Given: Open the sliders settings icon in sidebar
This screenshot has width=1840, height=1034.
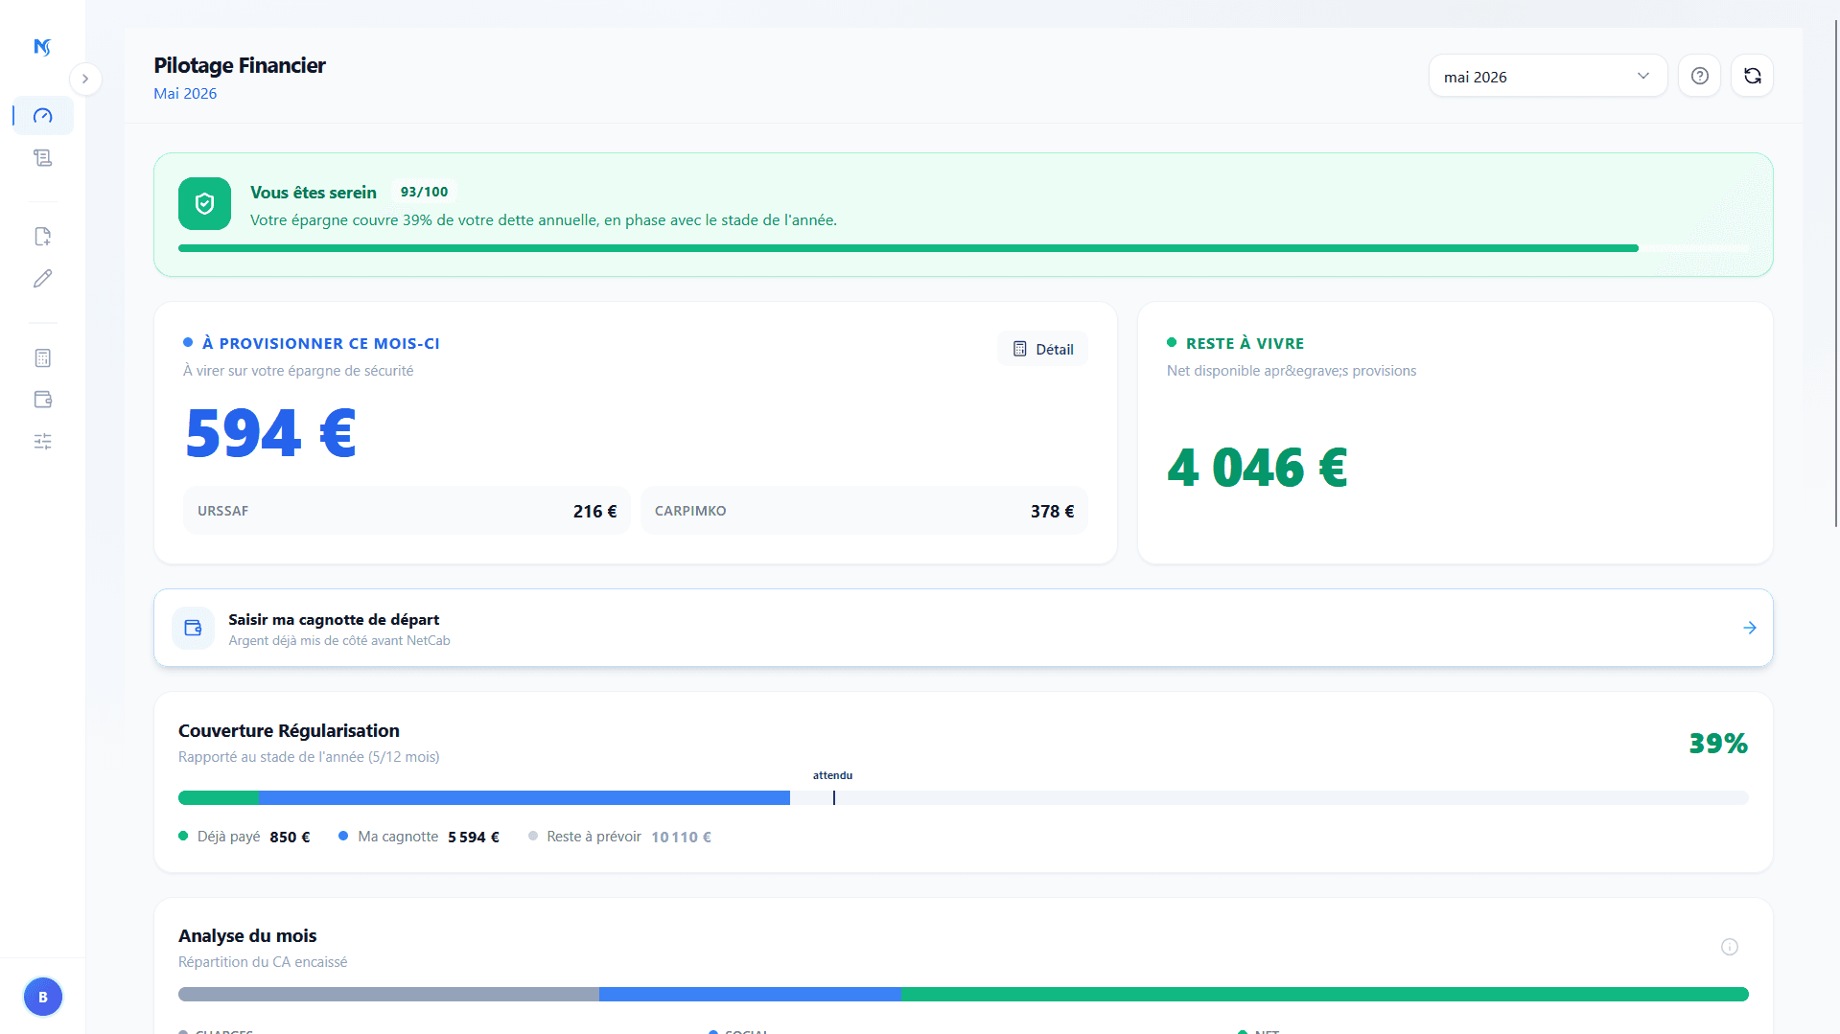Looking at the screenshot, I should point(42,442).
